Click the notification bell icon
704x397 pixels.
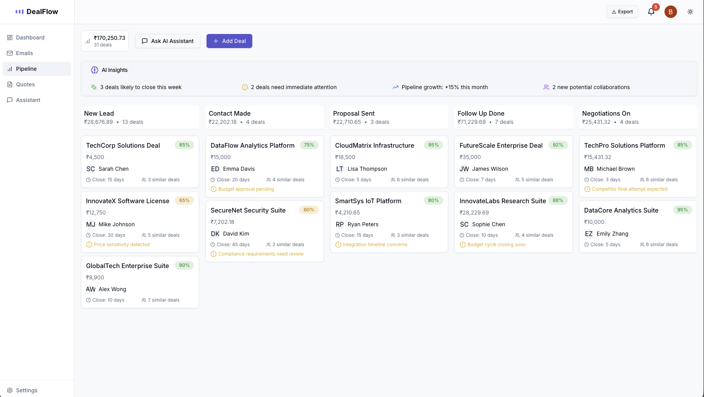coord(651,12)
